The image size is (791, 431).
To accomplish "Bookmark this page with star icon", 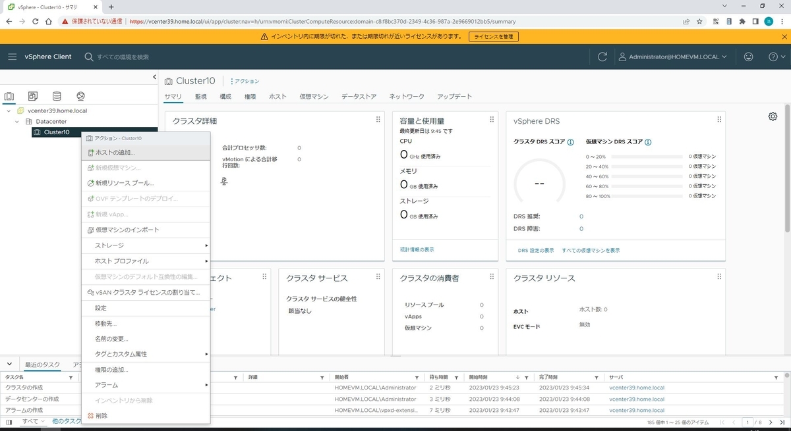I will pyautogui.click(x=699, y=21).
